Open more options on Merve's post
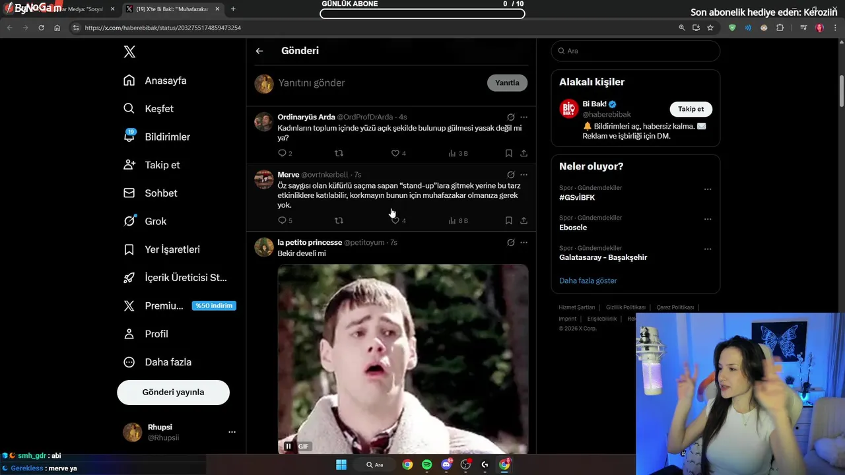The image size is (845, 475). click(524, 175)
